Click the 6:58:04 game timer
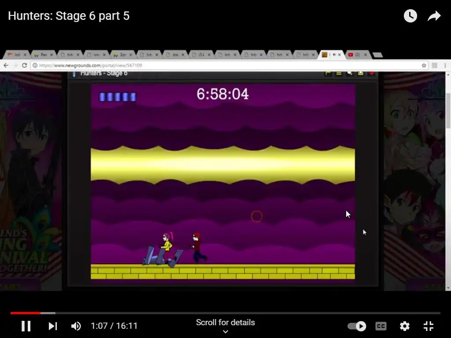 tap(222, 94)
